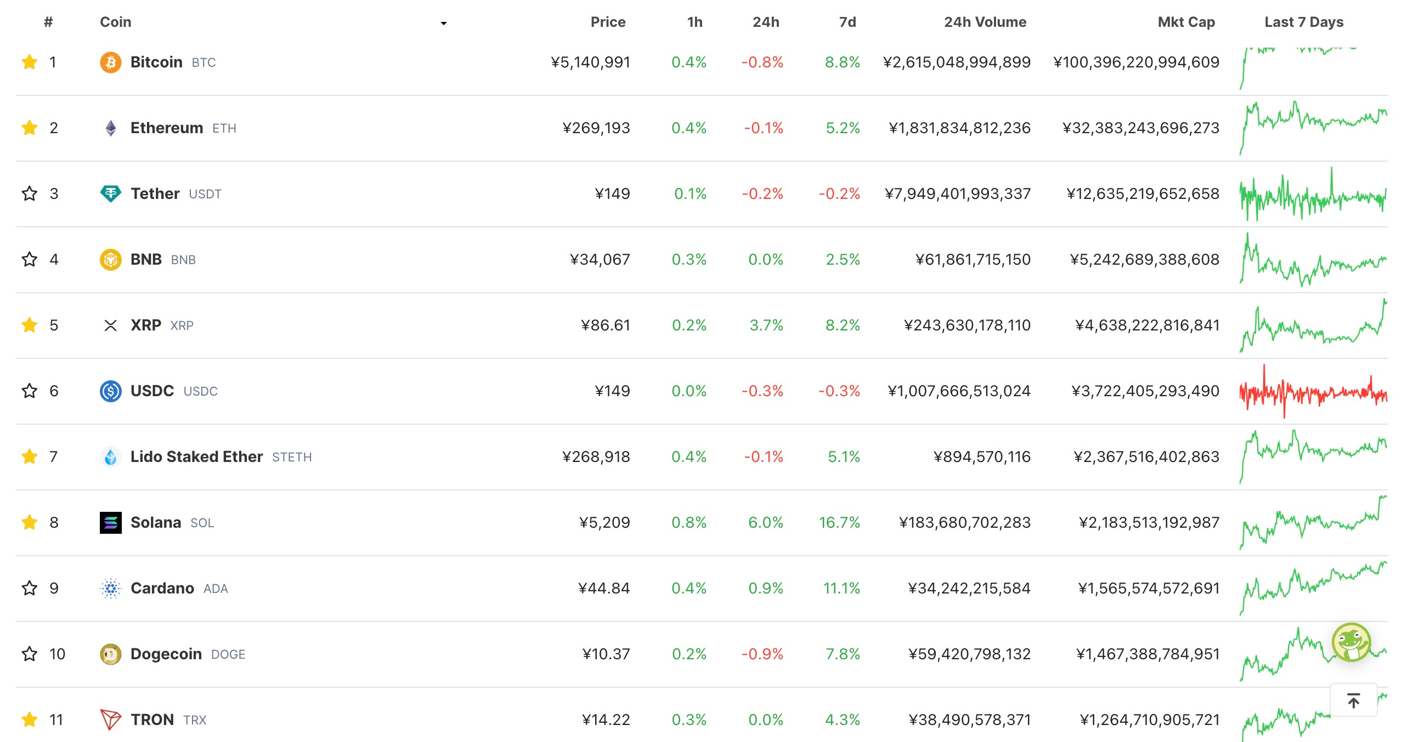Click the gecko mascot chat bubble
This screenshot has height=742, width=1402.
tap(1351, 642)
